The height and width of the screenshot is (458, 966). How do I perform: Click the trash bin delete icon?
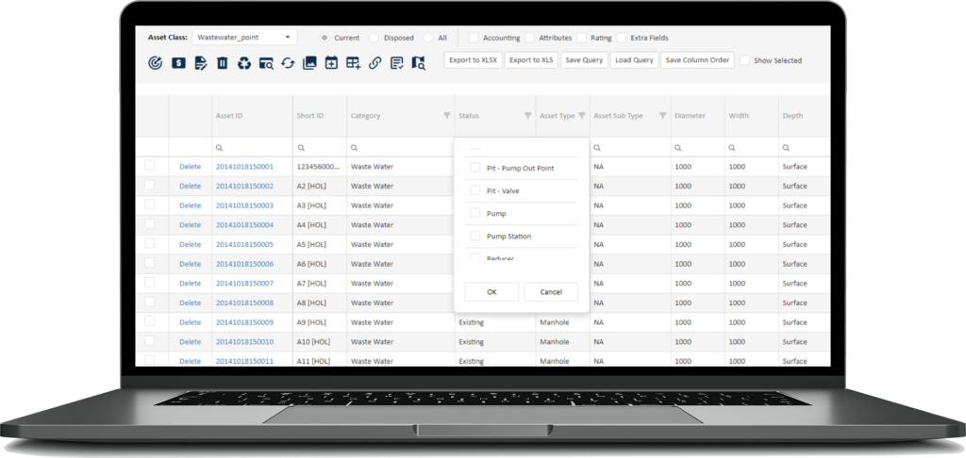click(222, 63)
